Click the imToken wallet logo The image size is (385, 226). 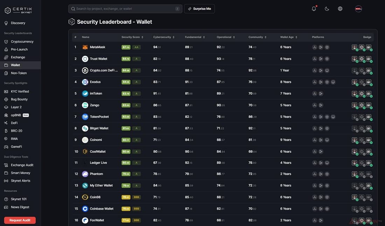85,93
